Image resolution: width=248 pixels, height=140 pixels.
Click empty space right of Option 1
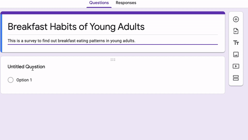pyautogui.click(x=126, y=80)
